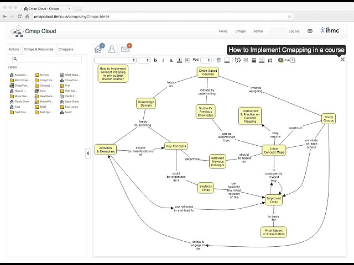Open the text alignment box tool

188,60
